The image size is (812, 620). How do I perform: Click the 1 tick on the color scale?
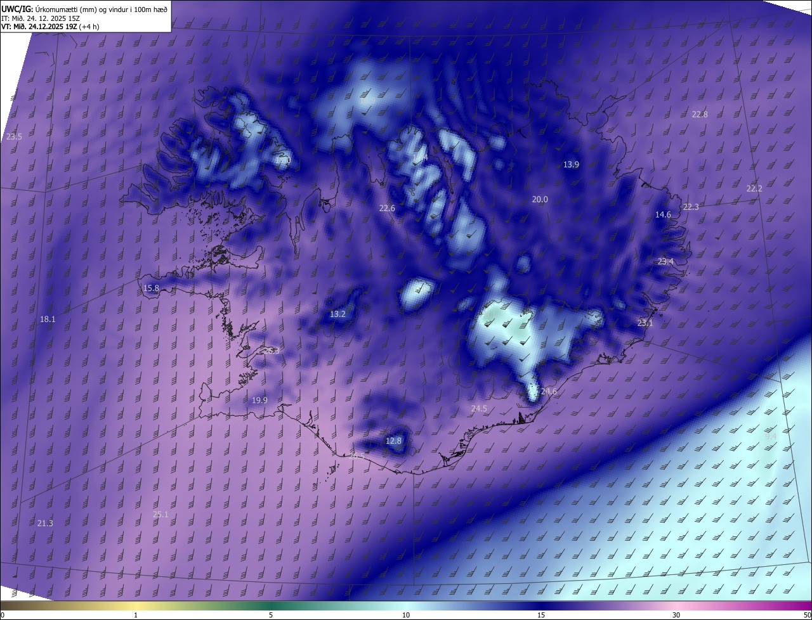136,616
